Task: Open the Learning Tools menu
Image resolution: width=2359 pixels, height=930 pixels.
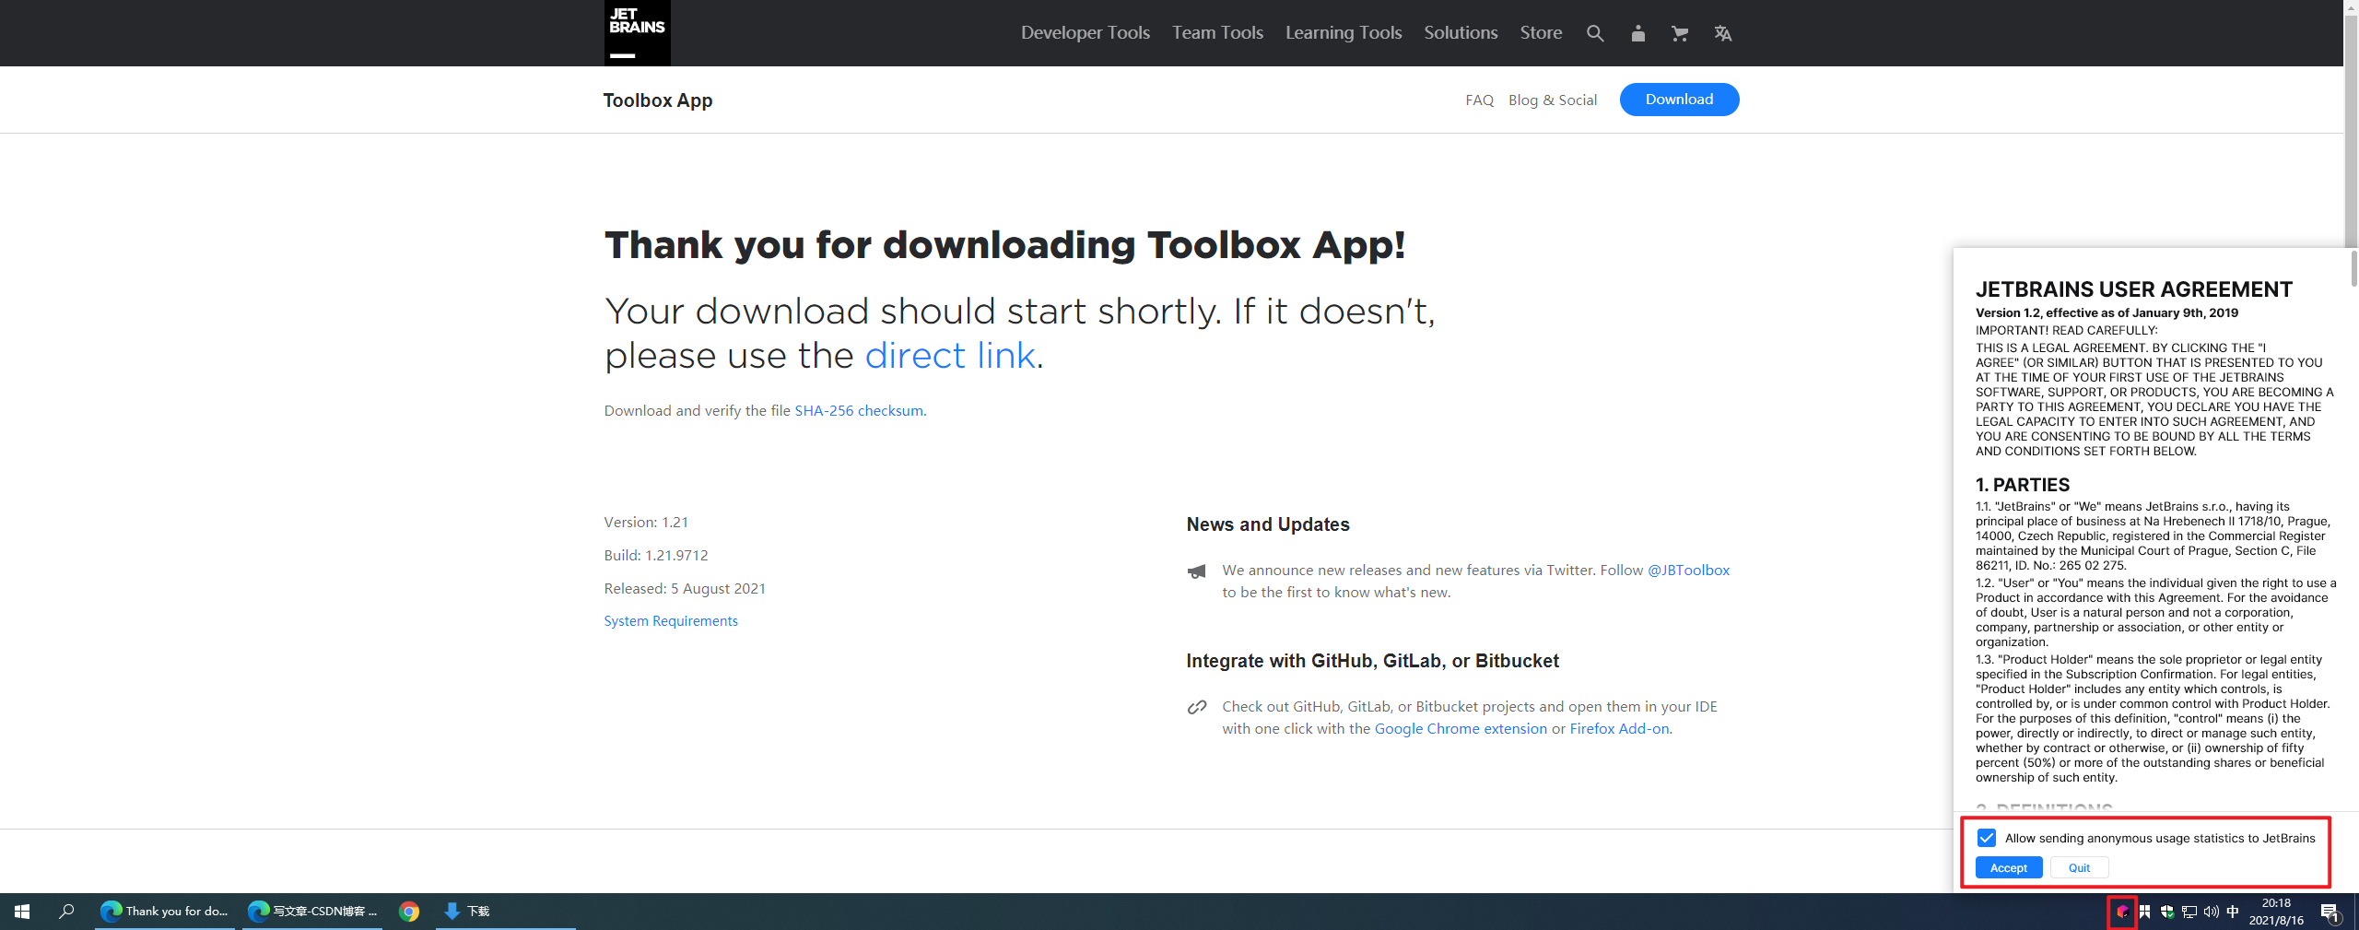Action: (x=1344, y=32)
